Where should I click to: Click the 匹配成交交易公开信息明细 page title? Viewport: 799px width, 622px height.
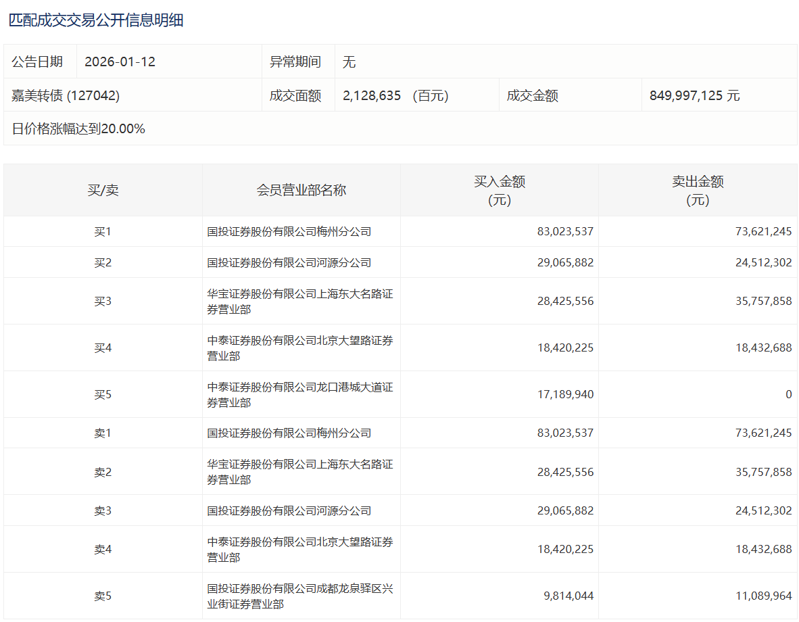coord(96,20)
